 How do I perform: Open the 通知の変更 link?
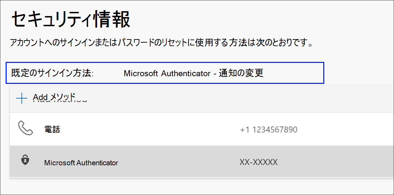[241, 73]
